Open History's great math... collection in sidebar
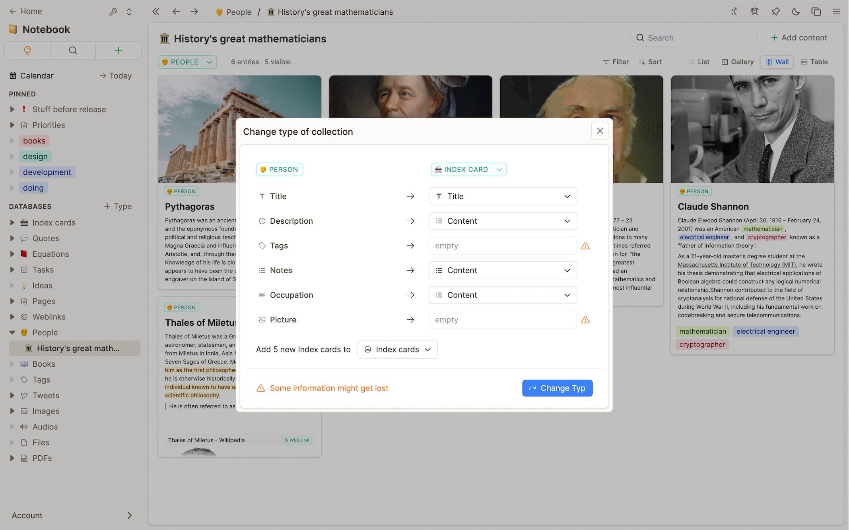This screenshot has width=849, height=530. [75, 348]
